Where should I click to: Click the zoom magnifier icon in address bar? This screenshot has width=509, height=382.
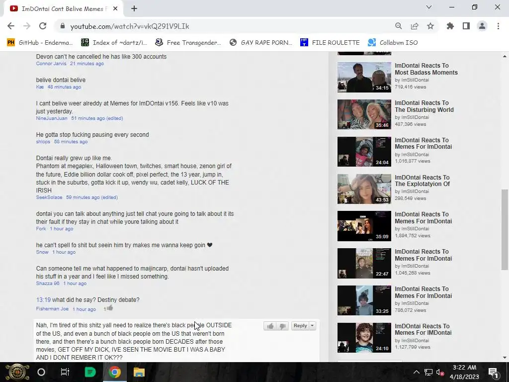pyautogui.click(x=399, y=26)
